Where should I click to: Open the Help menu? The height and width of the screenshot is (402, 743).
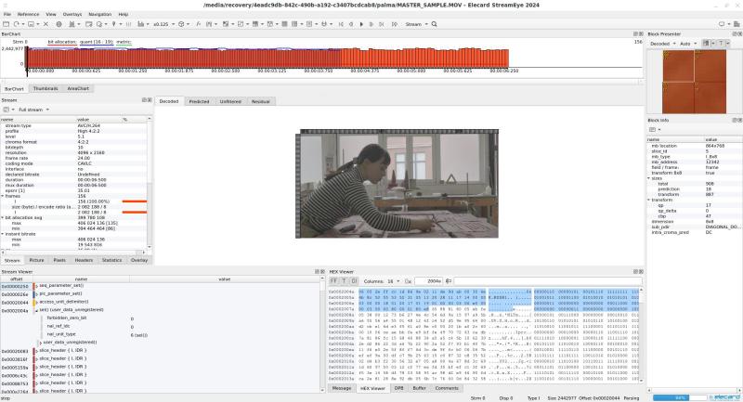pos(124,14)
